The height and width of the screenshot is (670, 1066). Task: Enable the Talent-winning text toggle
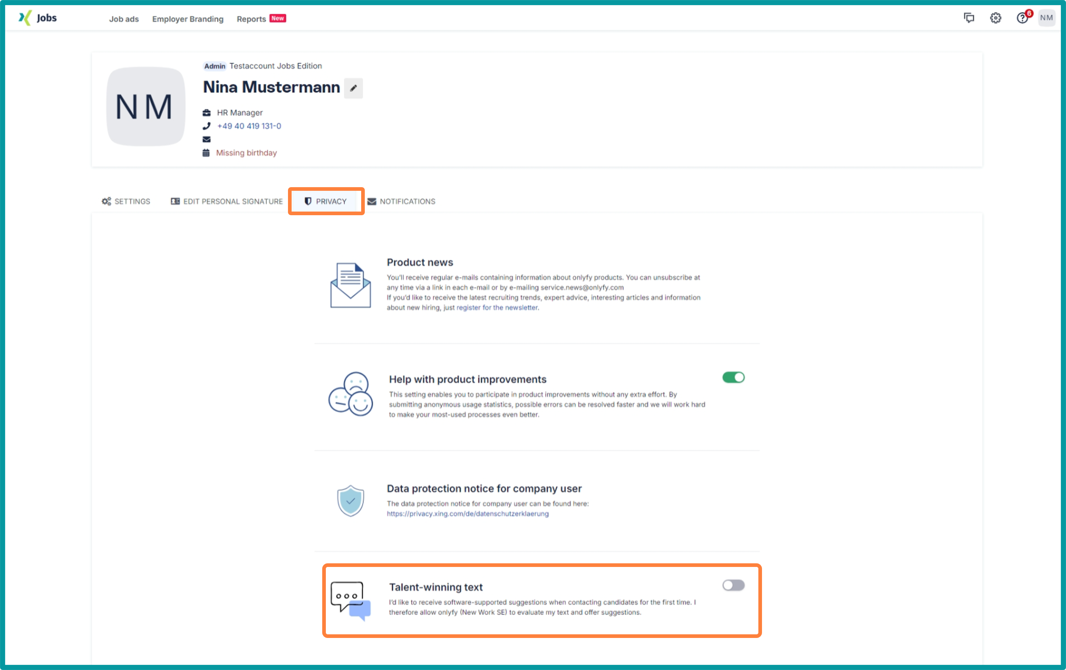click(733, 585)
